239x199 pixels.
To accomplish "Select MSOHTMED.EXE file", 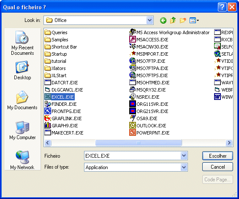I will click(149, 83).
